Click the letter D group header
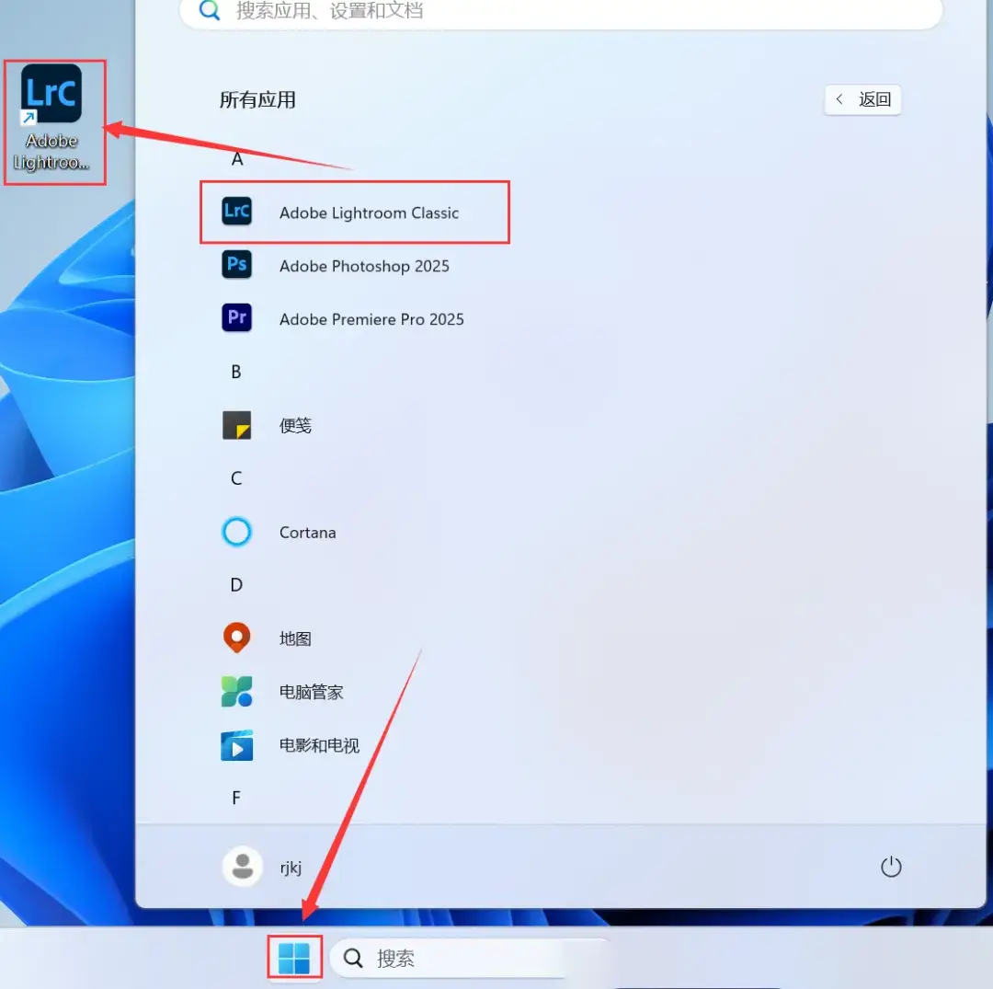The image size is (993, 989). point(236,585)
